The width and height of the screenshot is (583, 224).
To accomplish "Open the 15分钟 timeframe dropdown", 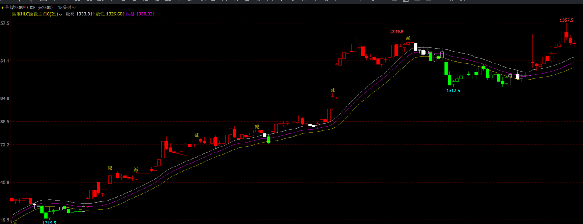I will click(67, 8).
